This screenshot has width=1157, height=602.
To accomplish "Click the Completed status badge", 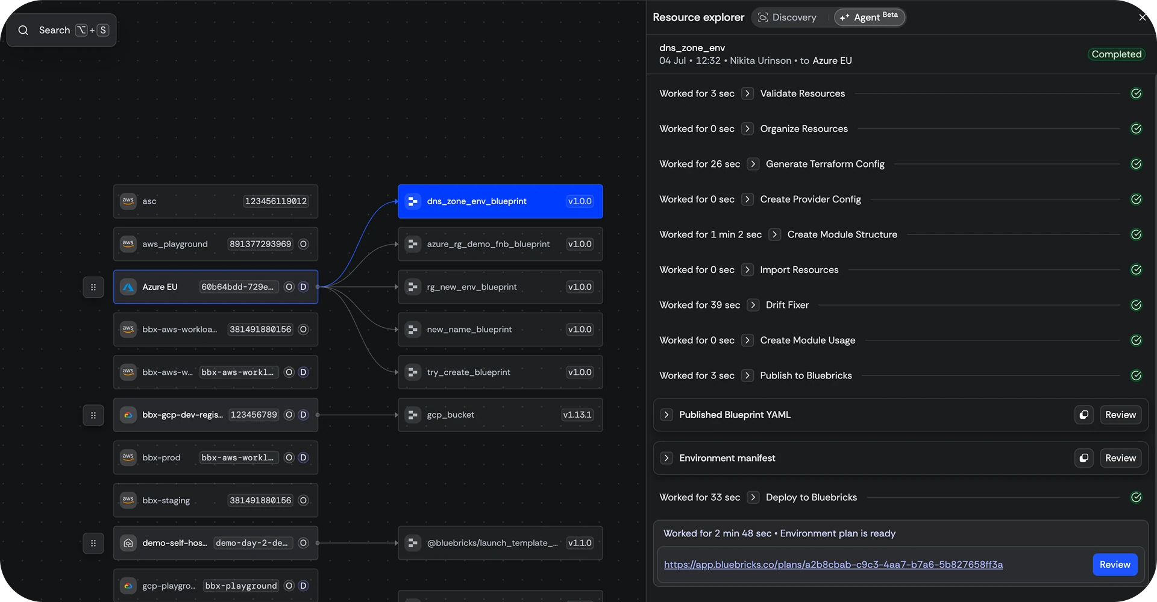I will (1116, 54).
